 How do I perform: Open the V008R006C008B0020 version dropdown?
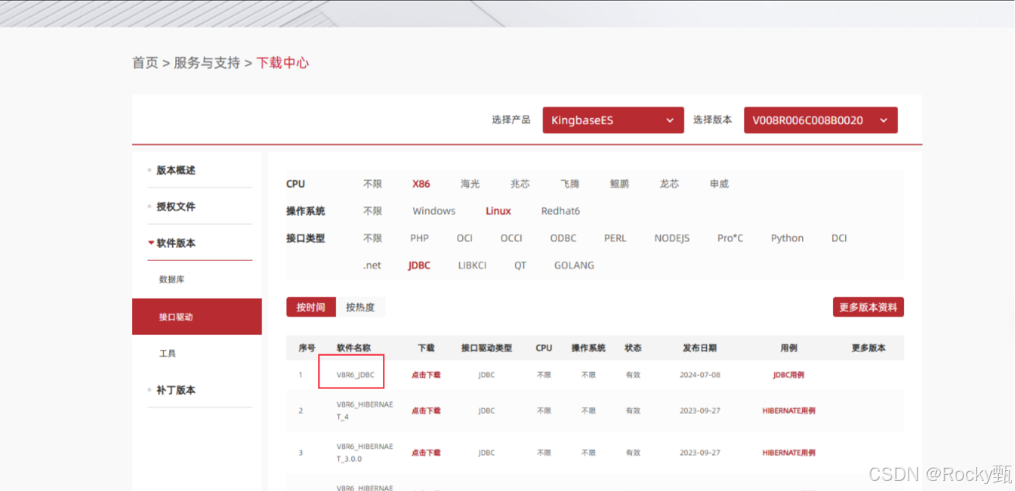click(820, 120)
